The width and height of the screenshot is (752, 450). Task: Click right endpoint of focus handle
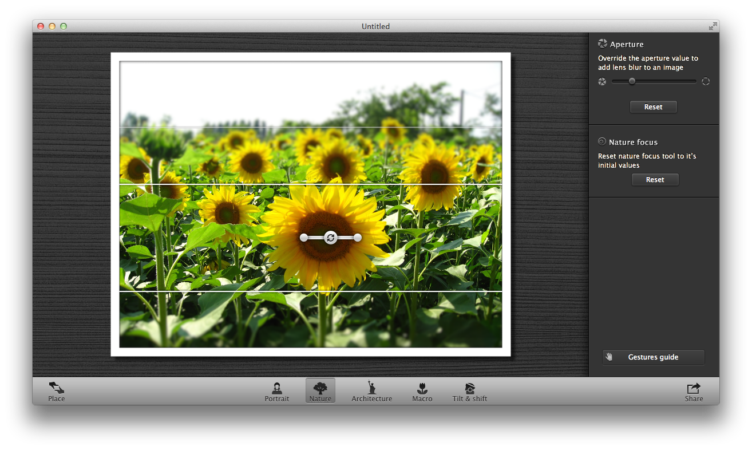pyautogui.click(x=358, y=238)
